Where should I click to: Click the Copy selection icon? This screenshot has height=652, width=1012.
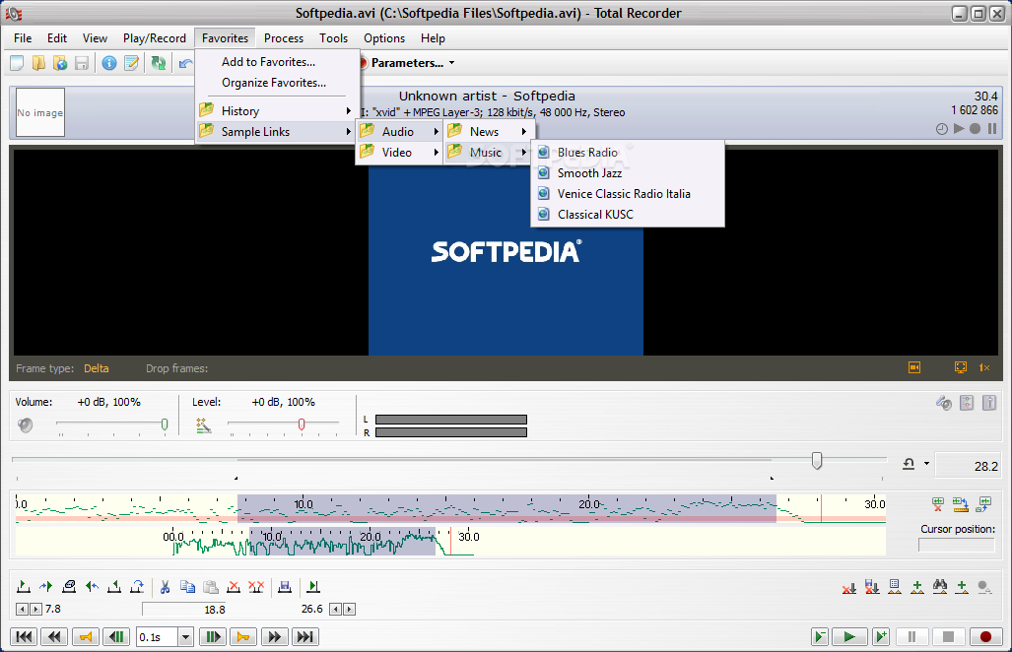click(188, 587)
